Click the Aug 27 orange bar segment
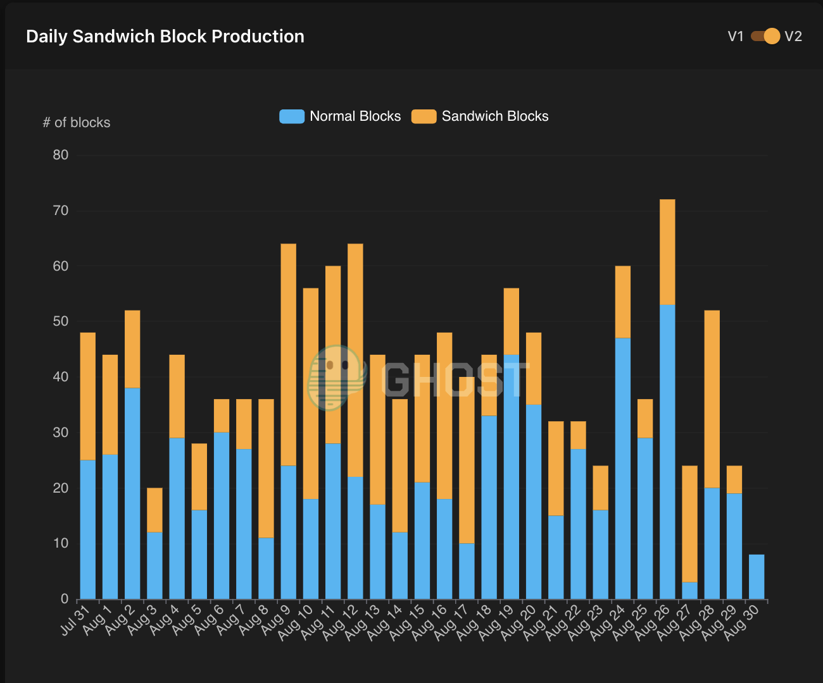This screenshot has height=683, width=823. pyautogui.click(x=689, y=524)
